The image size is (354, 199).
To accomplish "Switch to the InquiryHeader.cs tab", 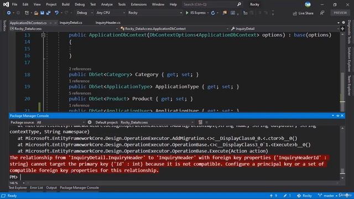I will point(108,23).
